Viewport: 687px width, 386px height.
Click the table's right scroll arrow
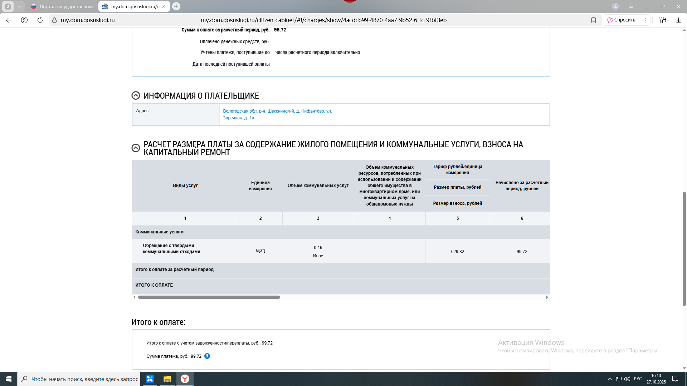547,297
